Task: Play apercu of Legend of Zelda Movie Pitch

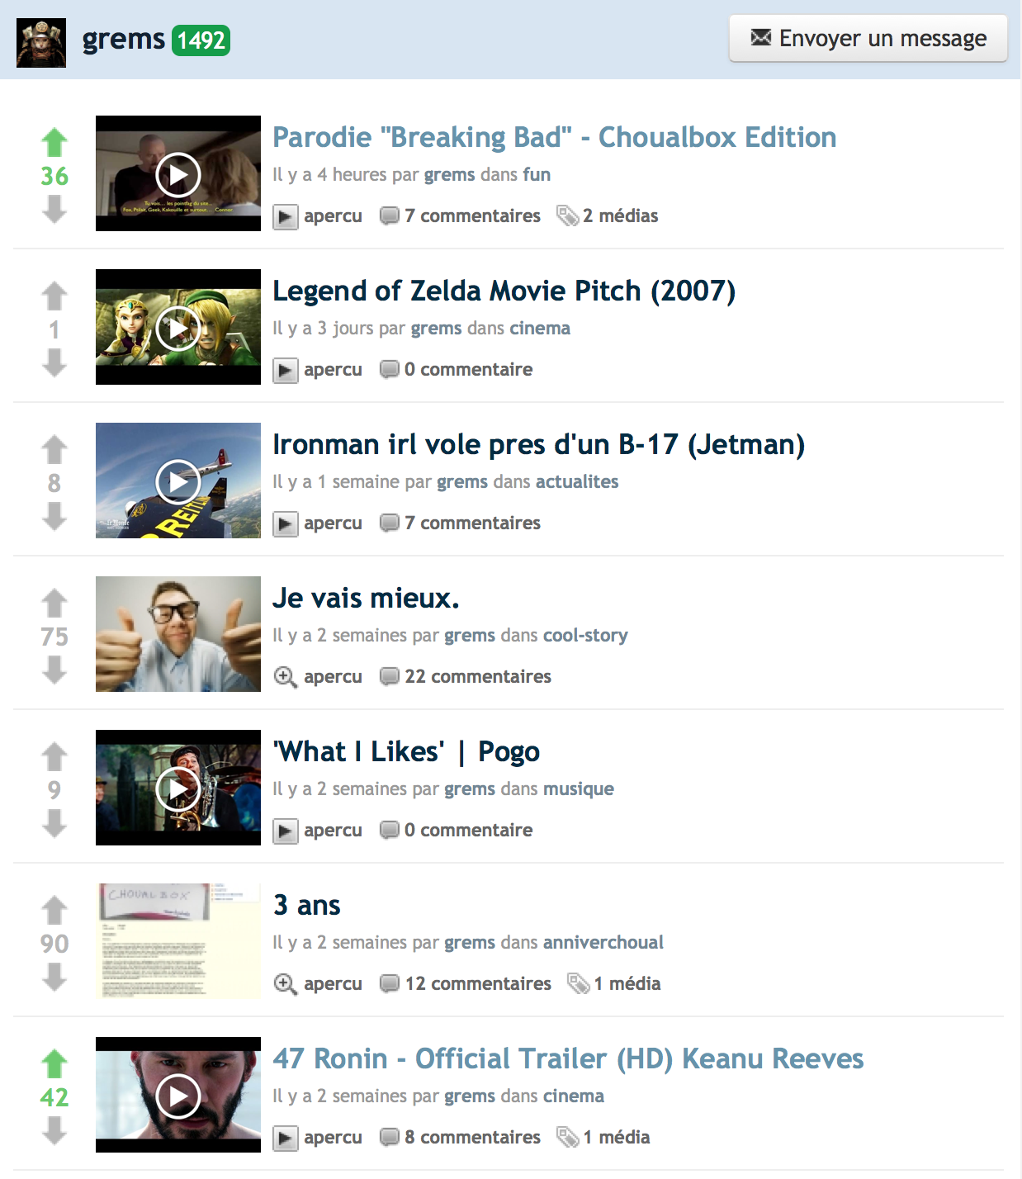Action: tap(319, 370)
